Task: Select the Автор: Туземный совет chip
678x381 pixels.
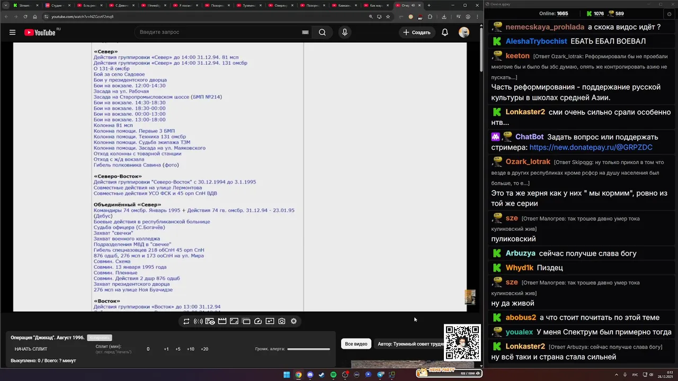Action: (x=408, y=344)
